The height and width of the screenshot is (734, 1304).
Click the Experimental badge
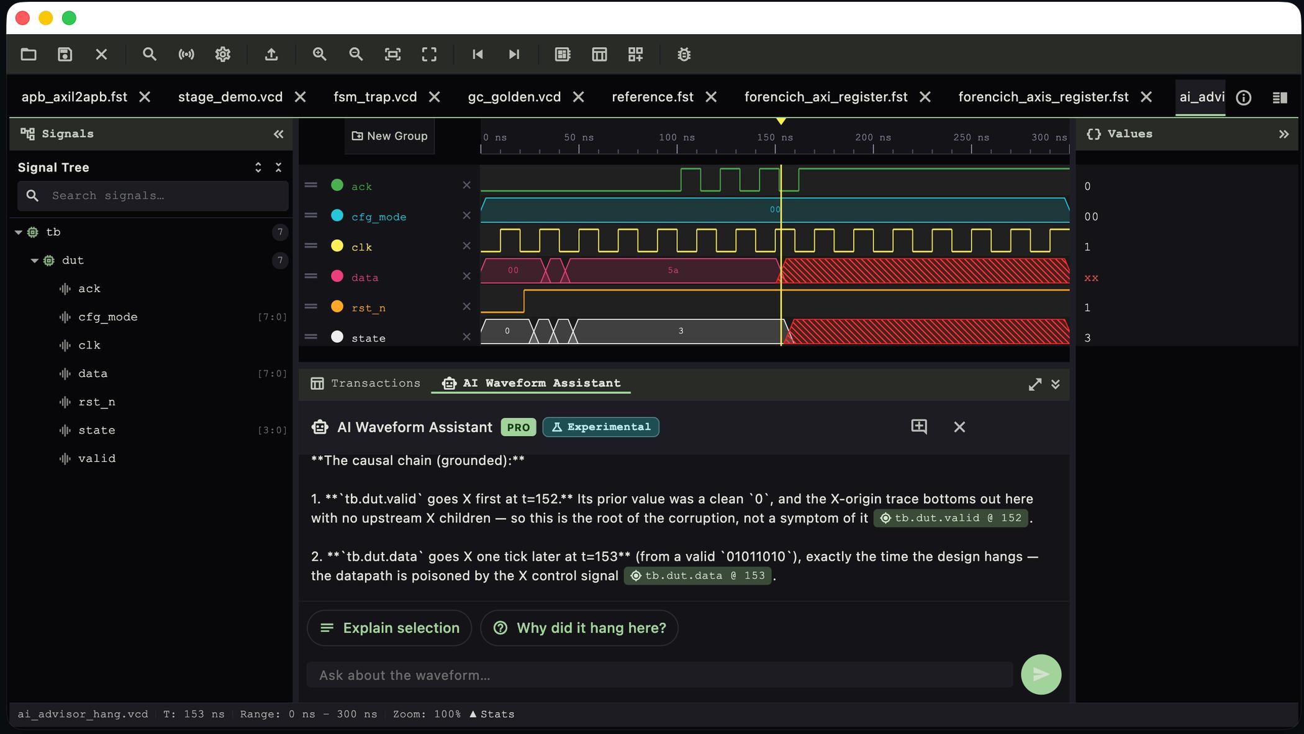[601, 427]
